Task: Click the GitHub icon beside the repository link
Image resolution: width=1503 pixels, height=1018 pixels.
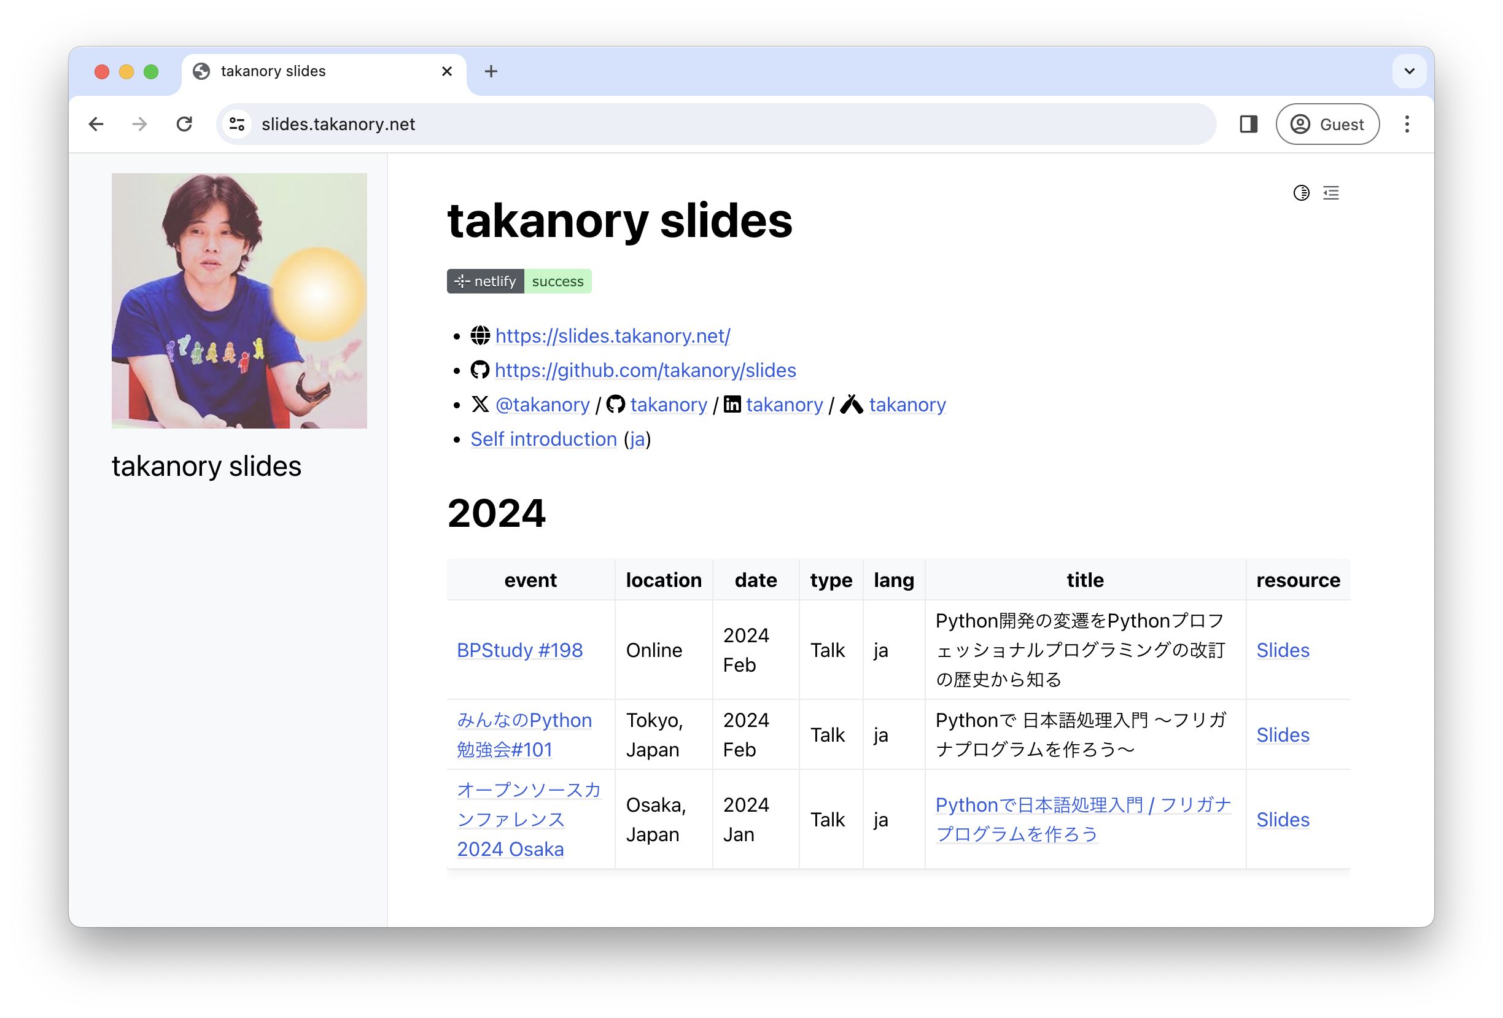Action: (x=480, y=370)
